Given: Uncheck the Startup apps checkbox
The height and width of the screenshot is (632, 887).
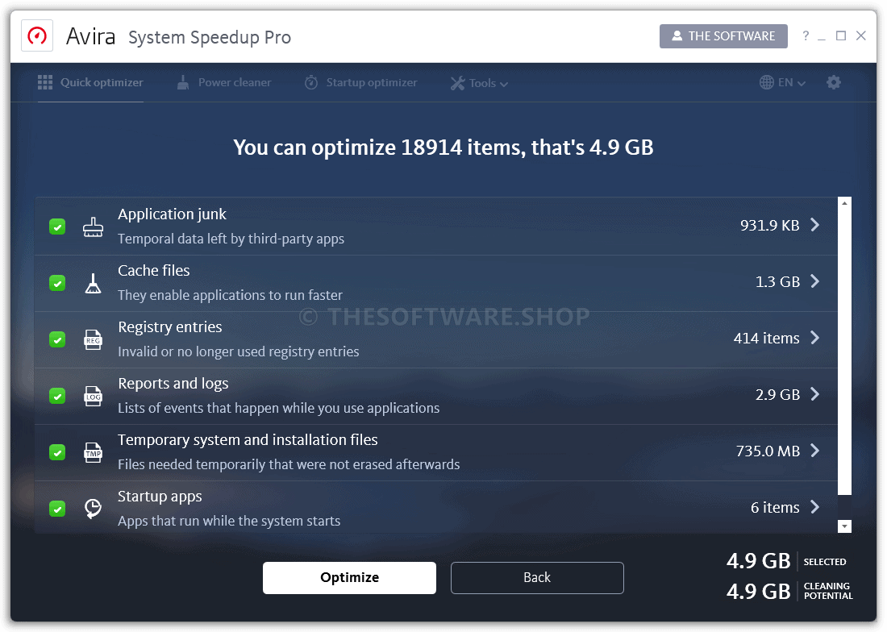Looking at the screenshot, I should (x=57, y=509).
